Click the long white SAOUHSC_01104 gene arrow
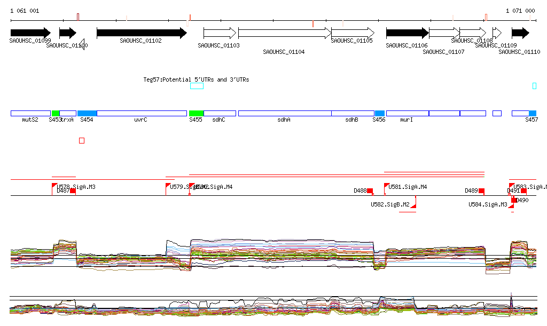Image resolution: width=547 pixels, height=326 pixels. point(285,33)
